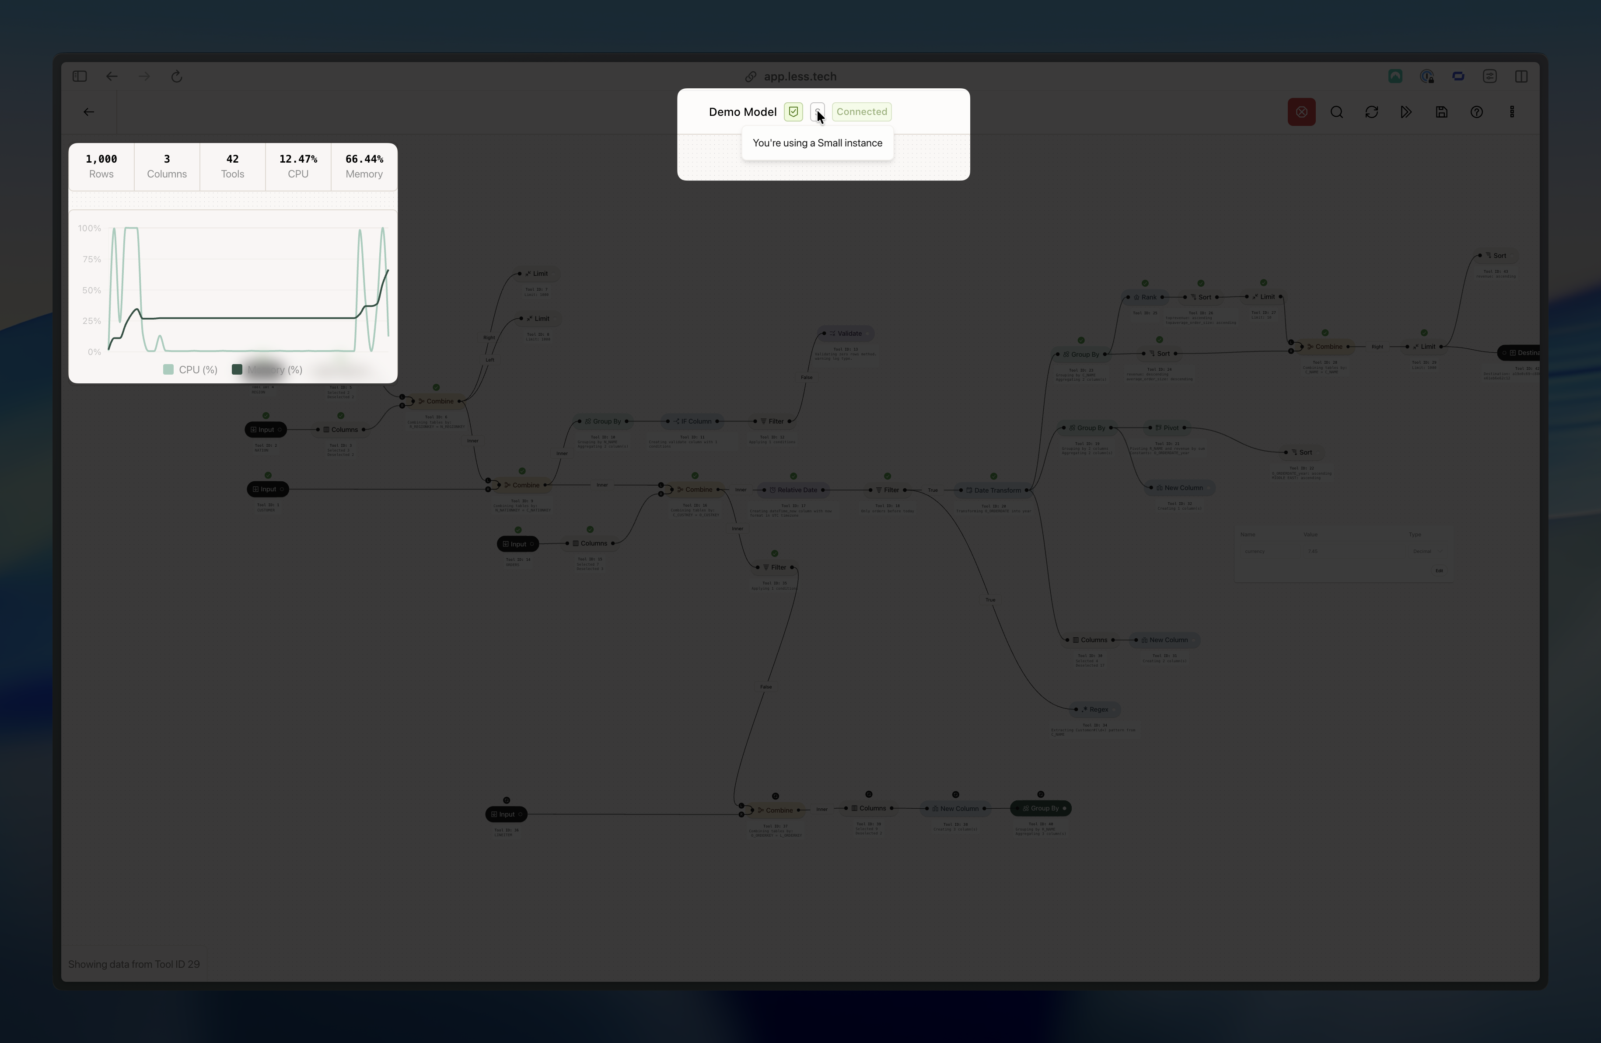Click the green shield-check icon beside Demo Model
The width and height of the screenshot is (1601, 1043).
[x=793, y=112]
